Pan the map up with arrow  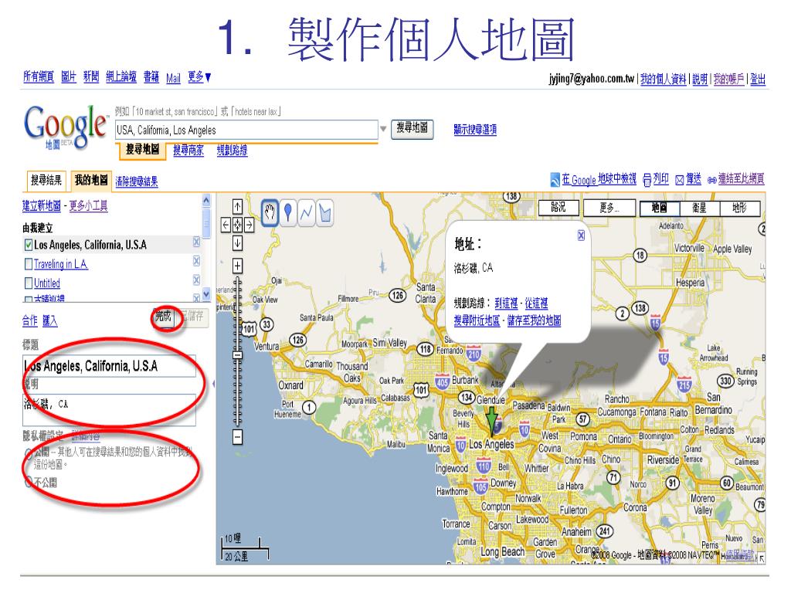click(x=238, y=207)
